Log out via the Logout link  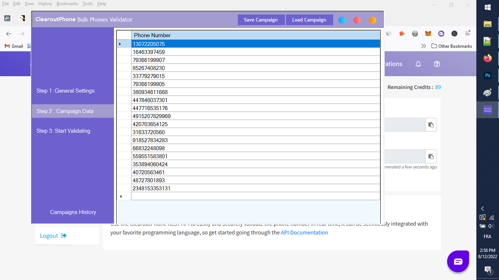[x=53, y=236]
